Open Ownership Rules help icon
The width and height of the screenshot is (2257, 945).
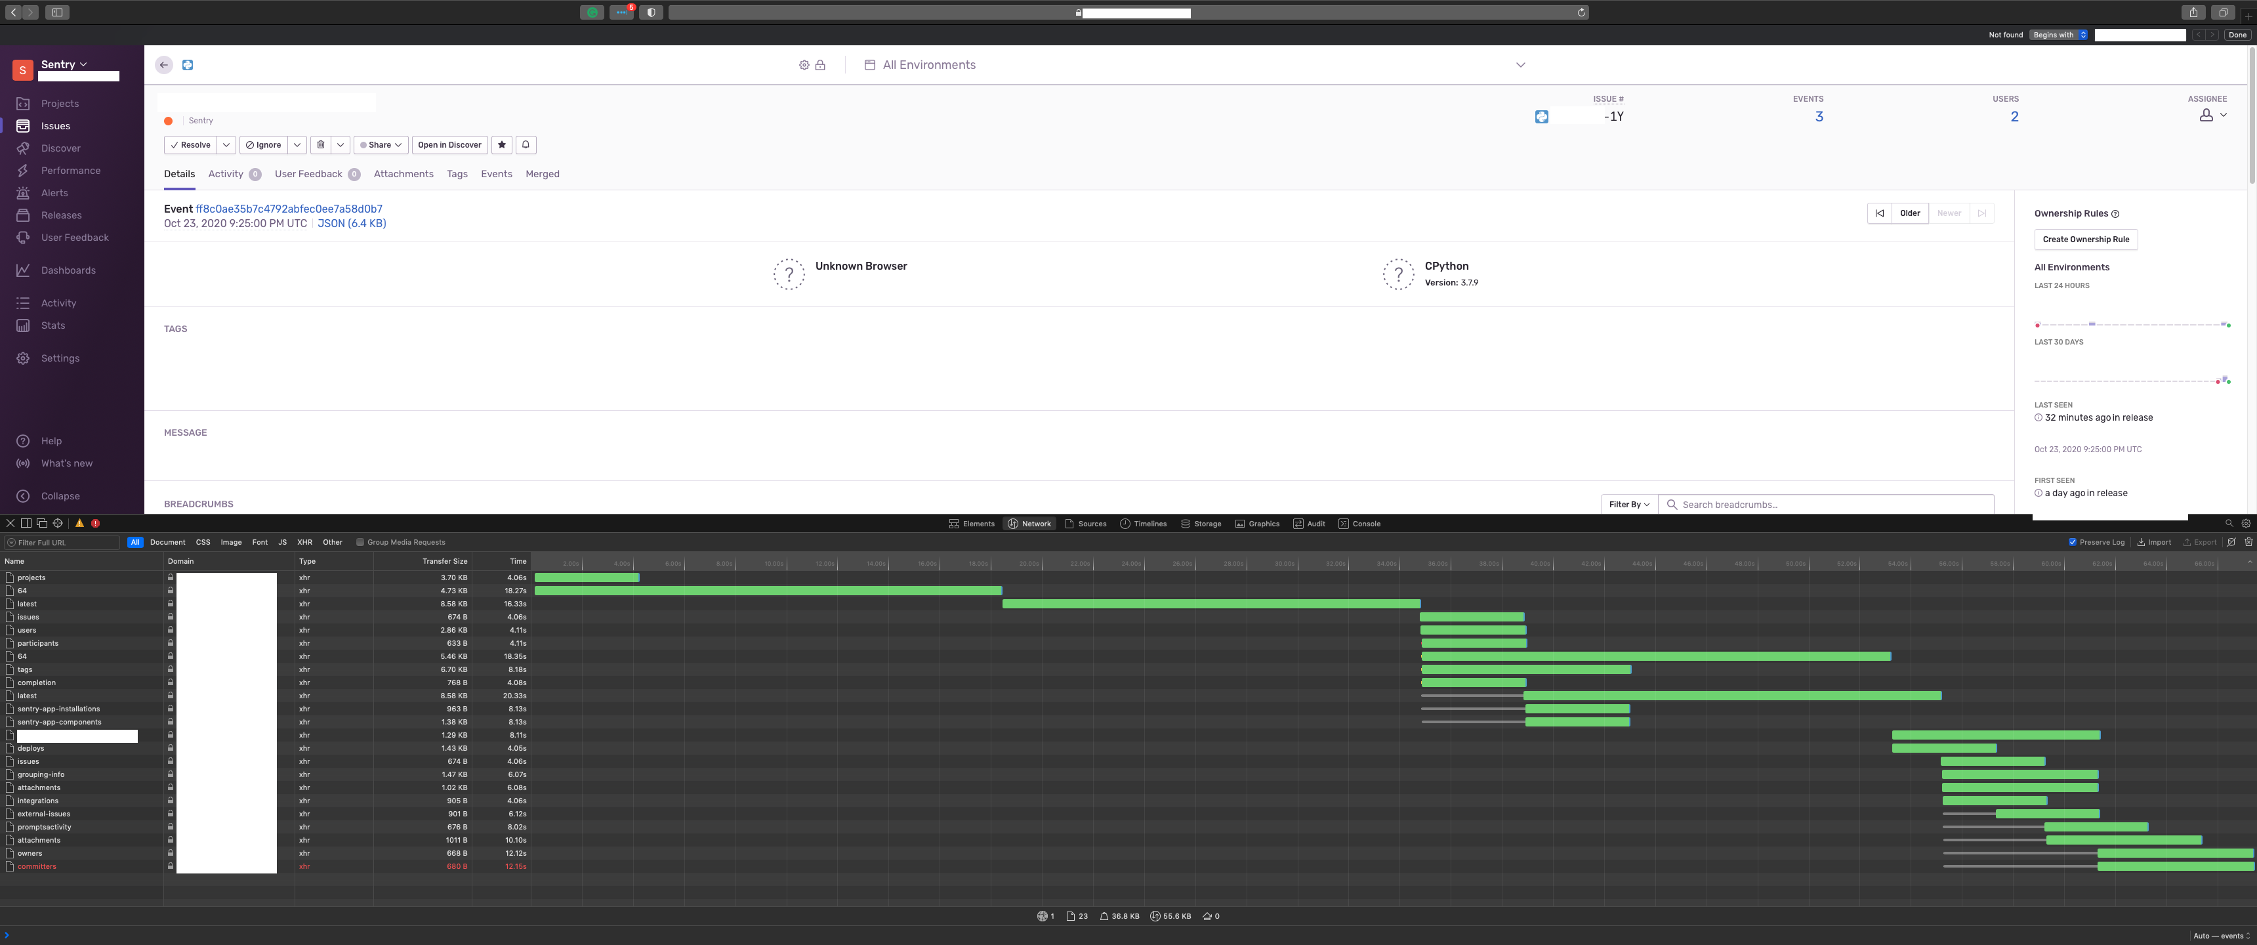(x=2116, y=214)
